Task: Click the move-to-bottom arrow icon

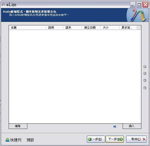Action: 145,88
